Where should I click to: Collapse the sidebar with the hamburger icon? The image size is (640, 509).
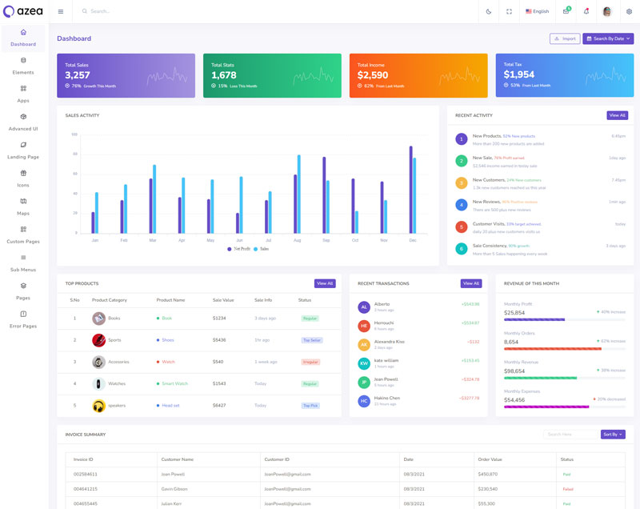(61, 11)
